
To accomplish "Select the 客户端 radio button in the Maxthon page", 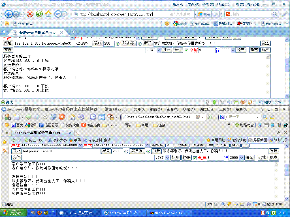I will pos(126,151).
